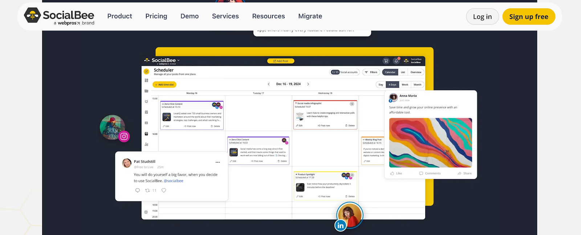
Task: Open the notification bell with red badge
Action: pyautogui.click(x=396, y=61)
